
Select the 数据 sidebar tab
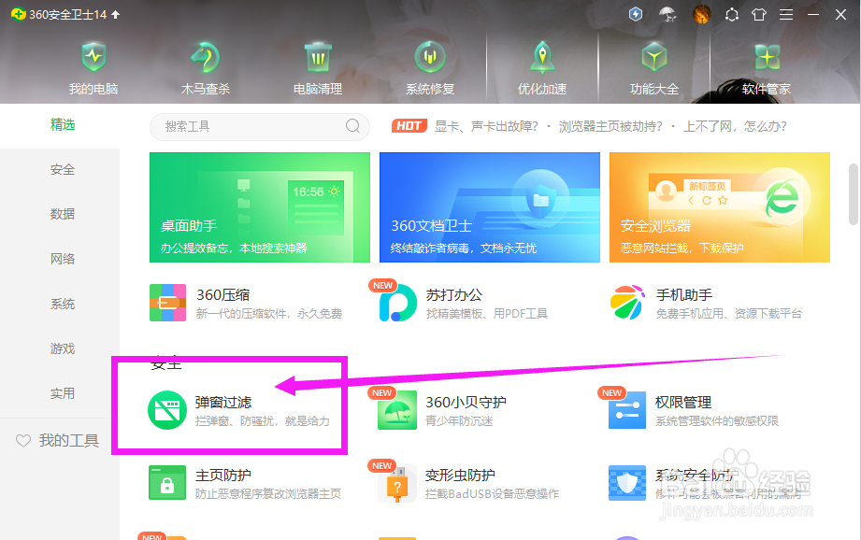click(62, 214)
